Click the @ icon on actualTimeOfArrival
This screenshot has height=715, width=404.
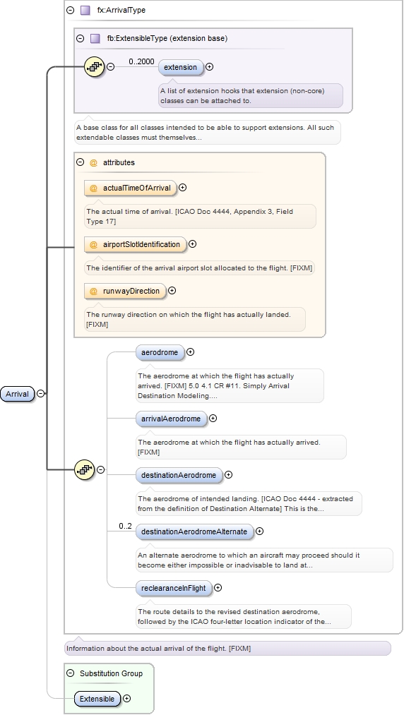coord(93,188)
